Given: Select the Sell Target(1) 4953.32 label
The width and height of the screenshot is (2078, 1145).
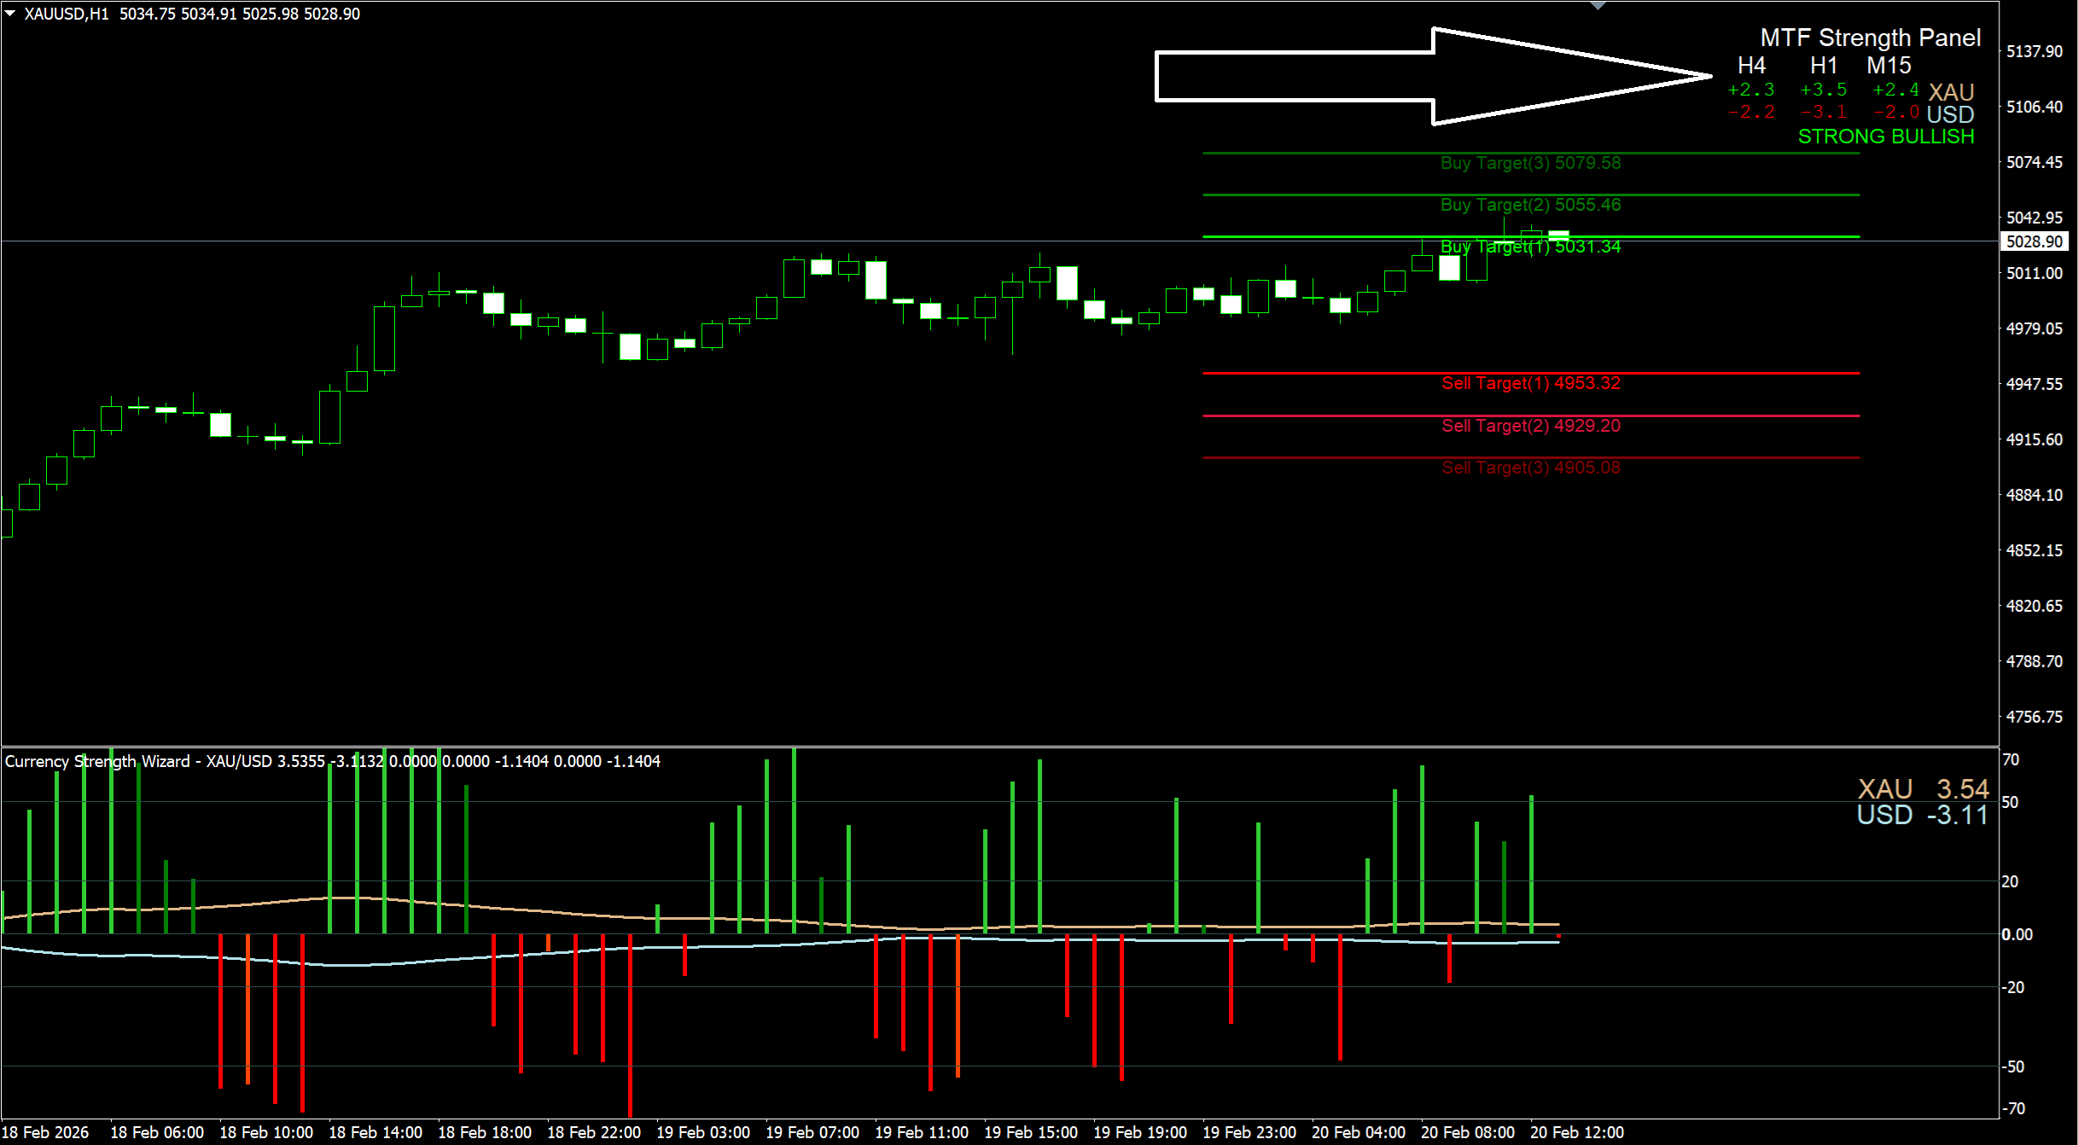Looking at the screenshot, I should click(1530, 383).
